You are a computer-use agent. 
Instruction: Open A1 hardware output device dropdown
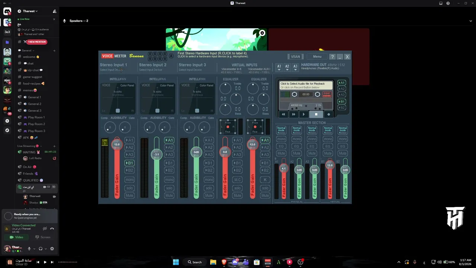pos(279,67)
